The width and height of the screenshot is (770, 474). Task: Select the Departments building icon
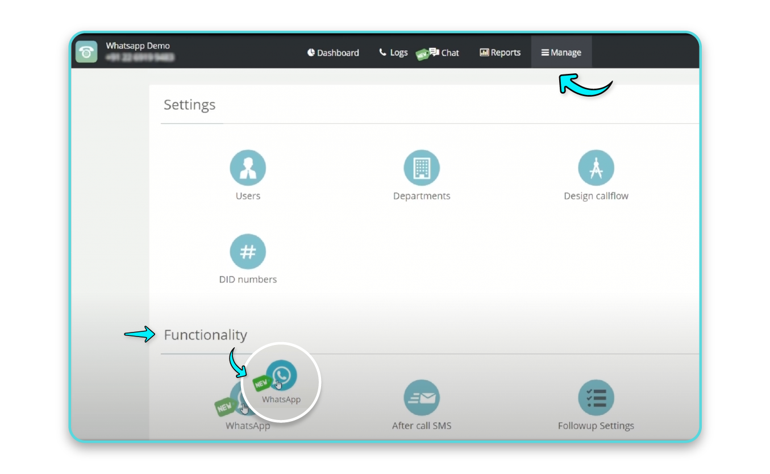(x=422, y=167)
